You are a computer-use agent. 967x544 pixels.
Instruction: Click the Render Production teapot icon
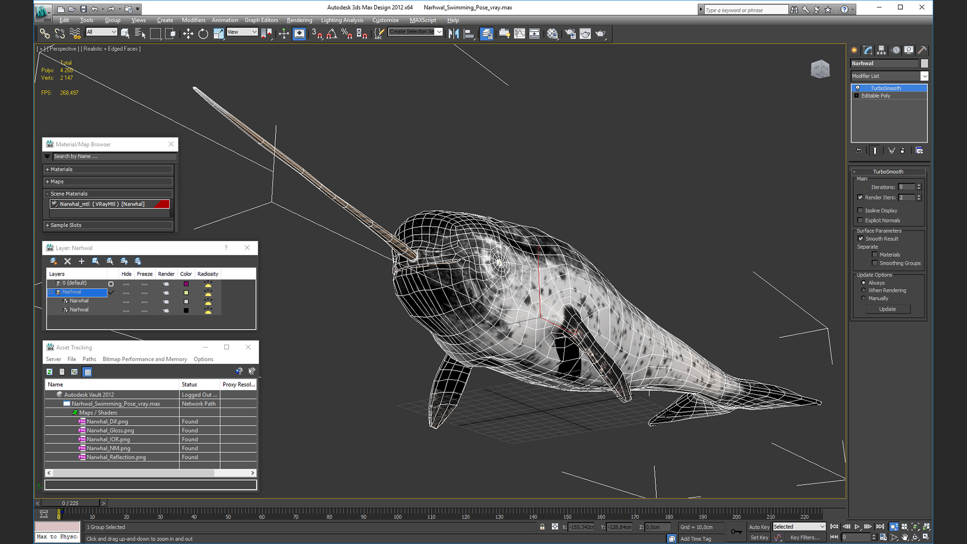click(600, 34)
